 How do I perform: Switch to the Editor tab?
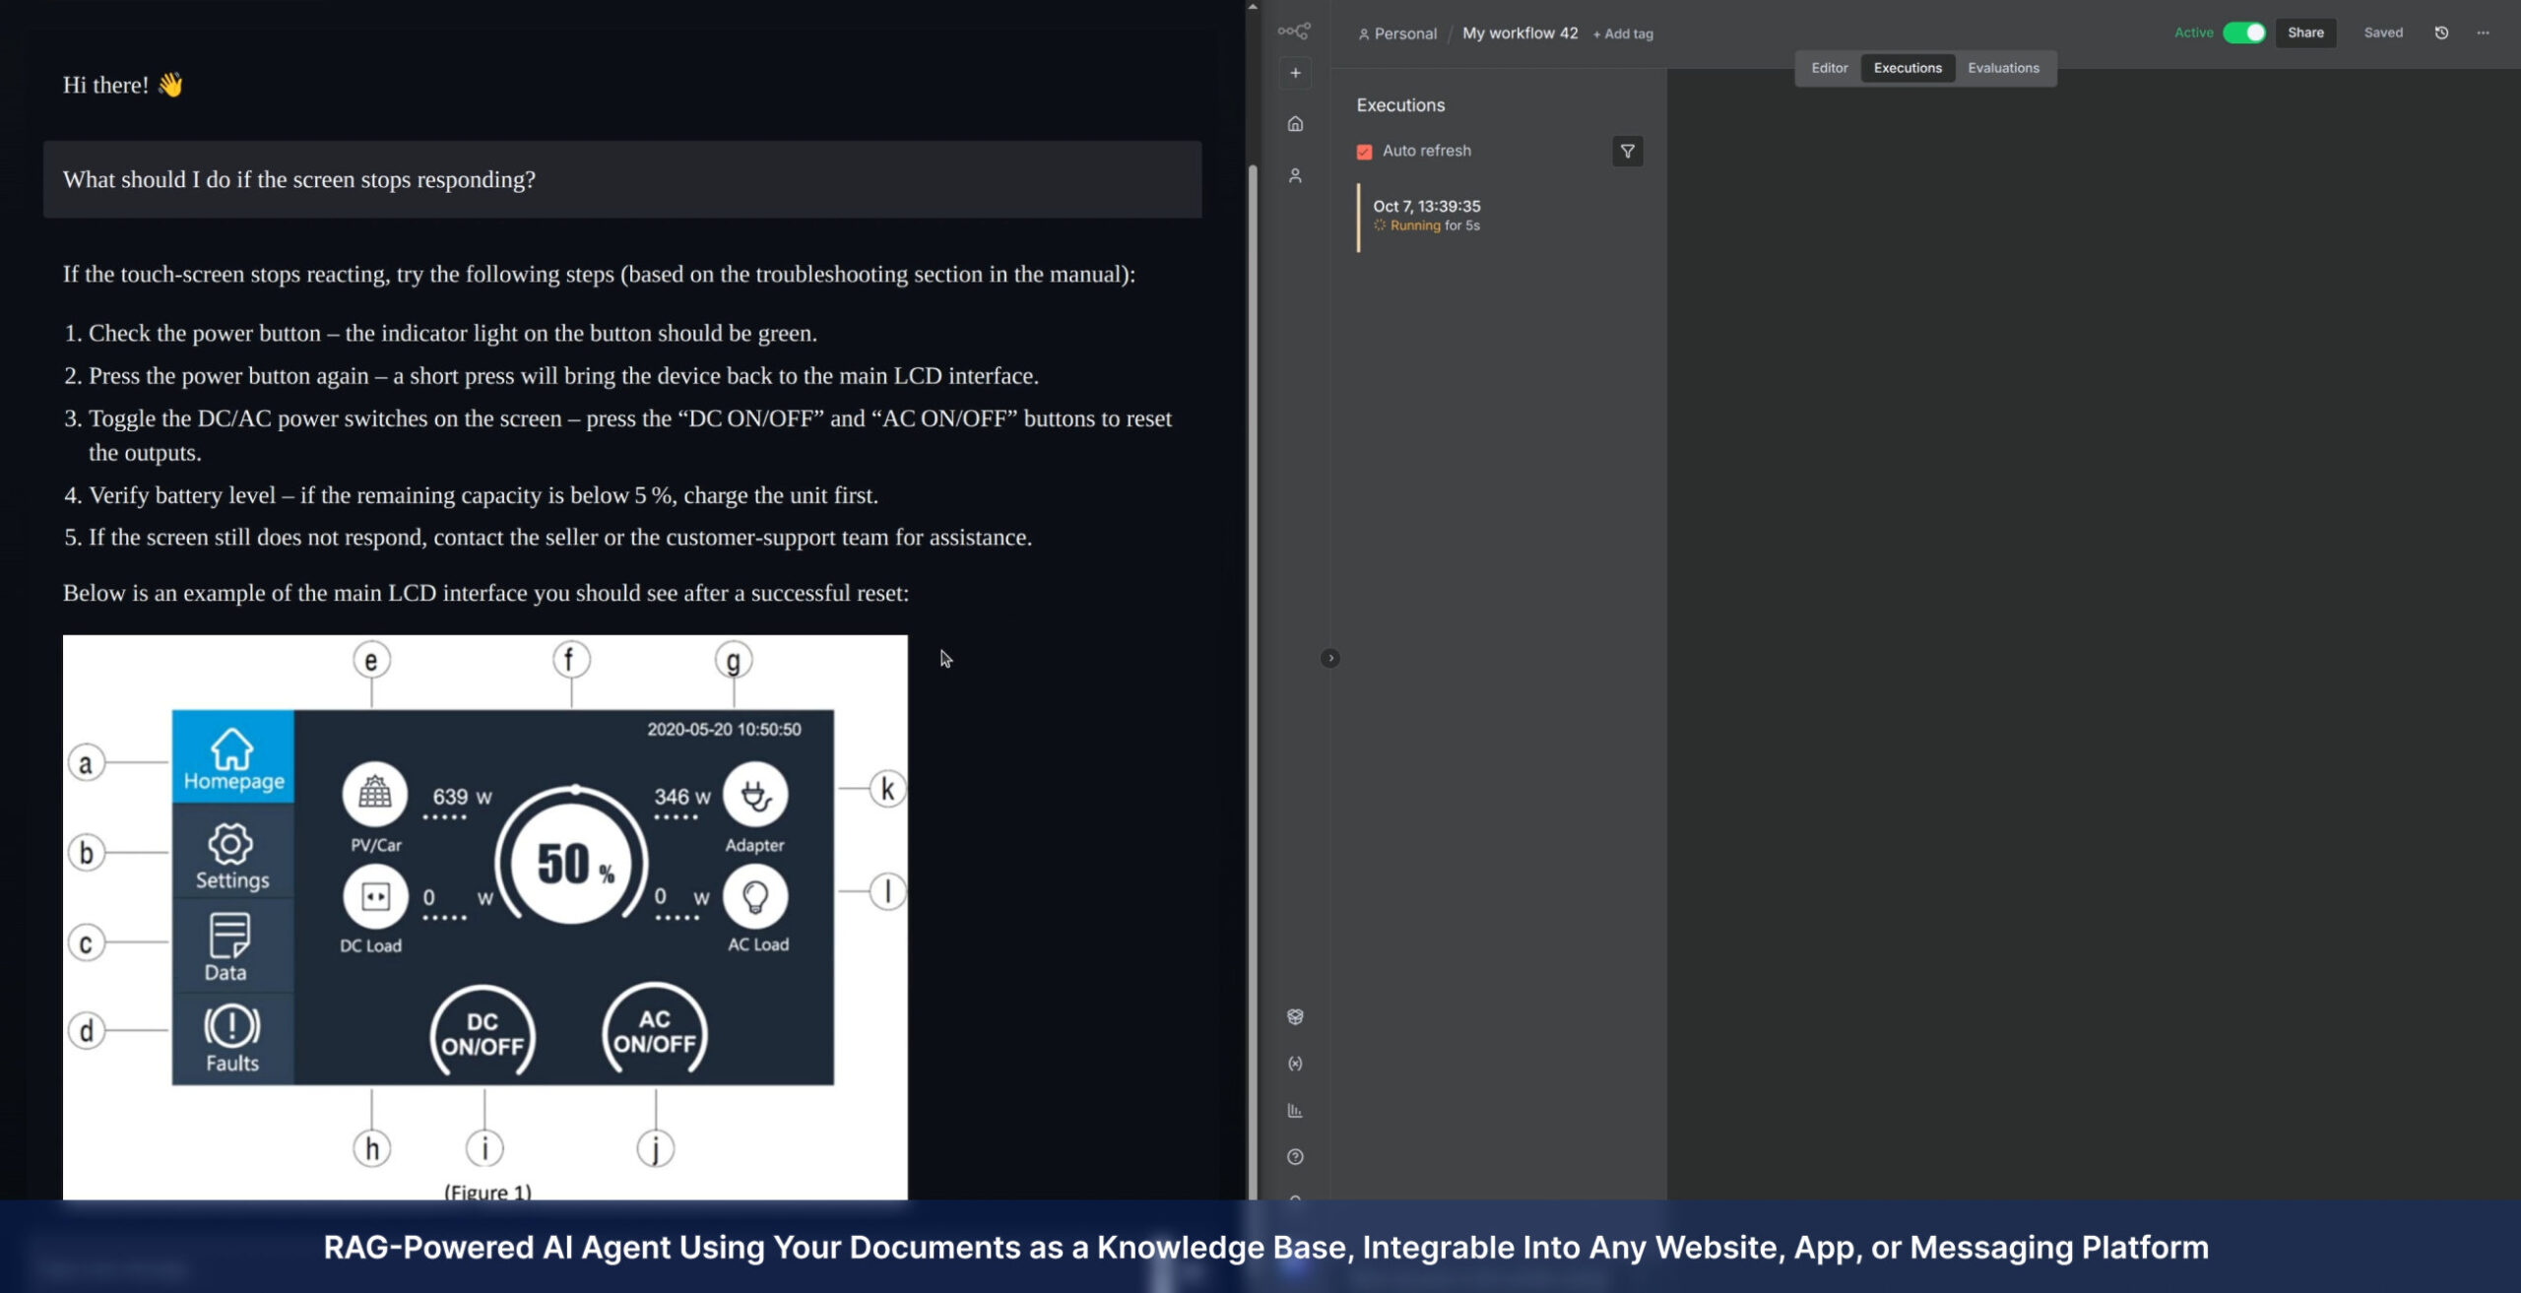click(1829, 68)
